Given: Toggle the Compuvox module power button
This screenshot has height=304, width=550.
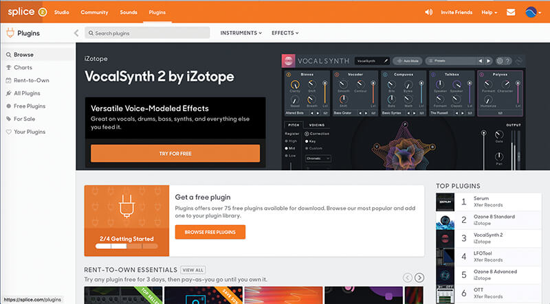Looking at the screenshot, I should tap(385, 75).
